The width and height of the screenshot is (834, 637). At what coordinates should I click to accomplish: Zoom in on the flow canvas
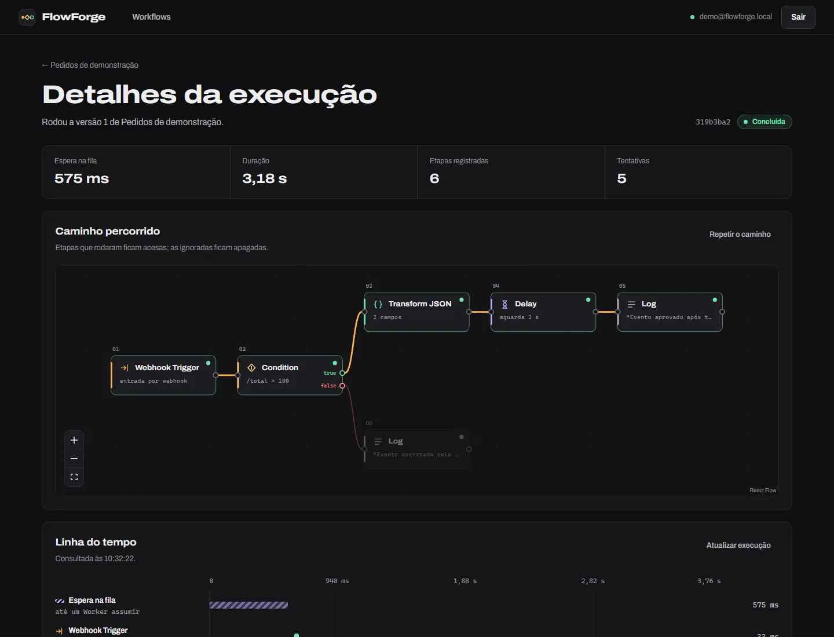click(x=74, y=440)
